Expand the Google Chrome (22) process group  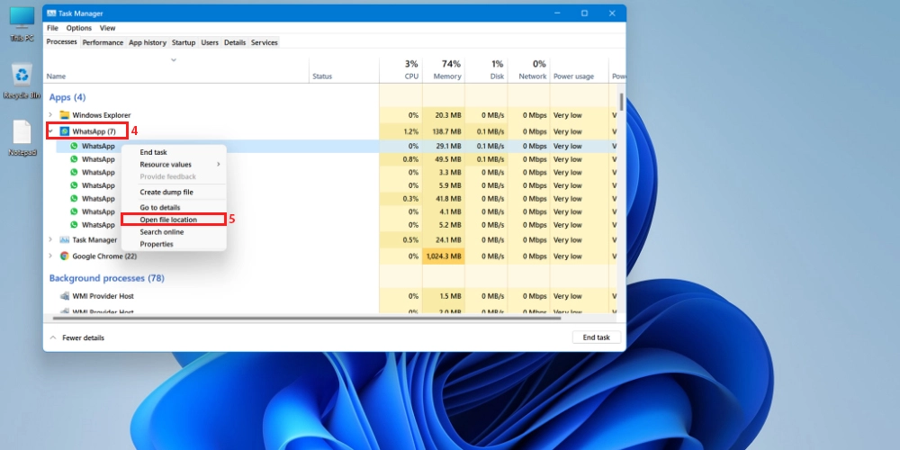[50, 256]
